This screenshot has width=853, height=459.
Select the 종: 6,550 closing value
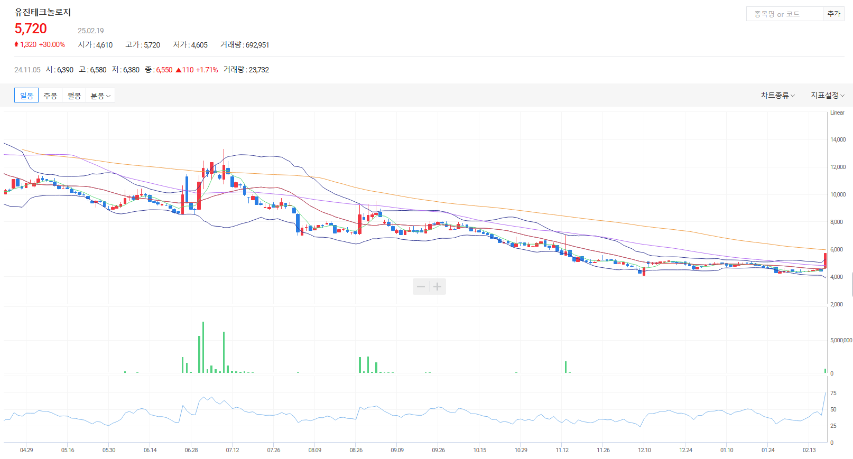point(159,70)
